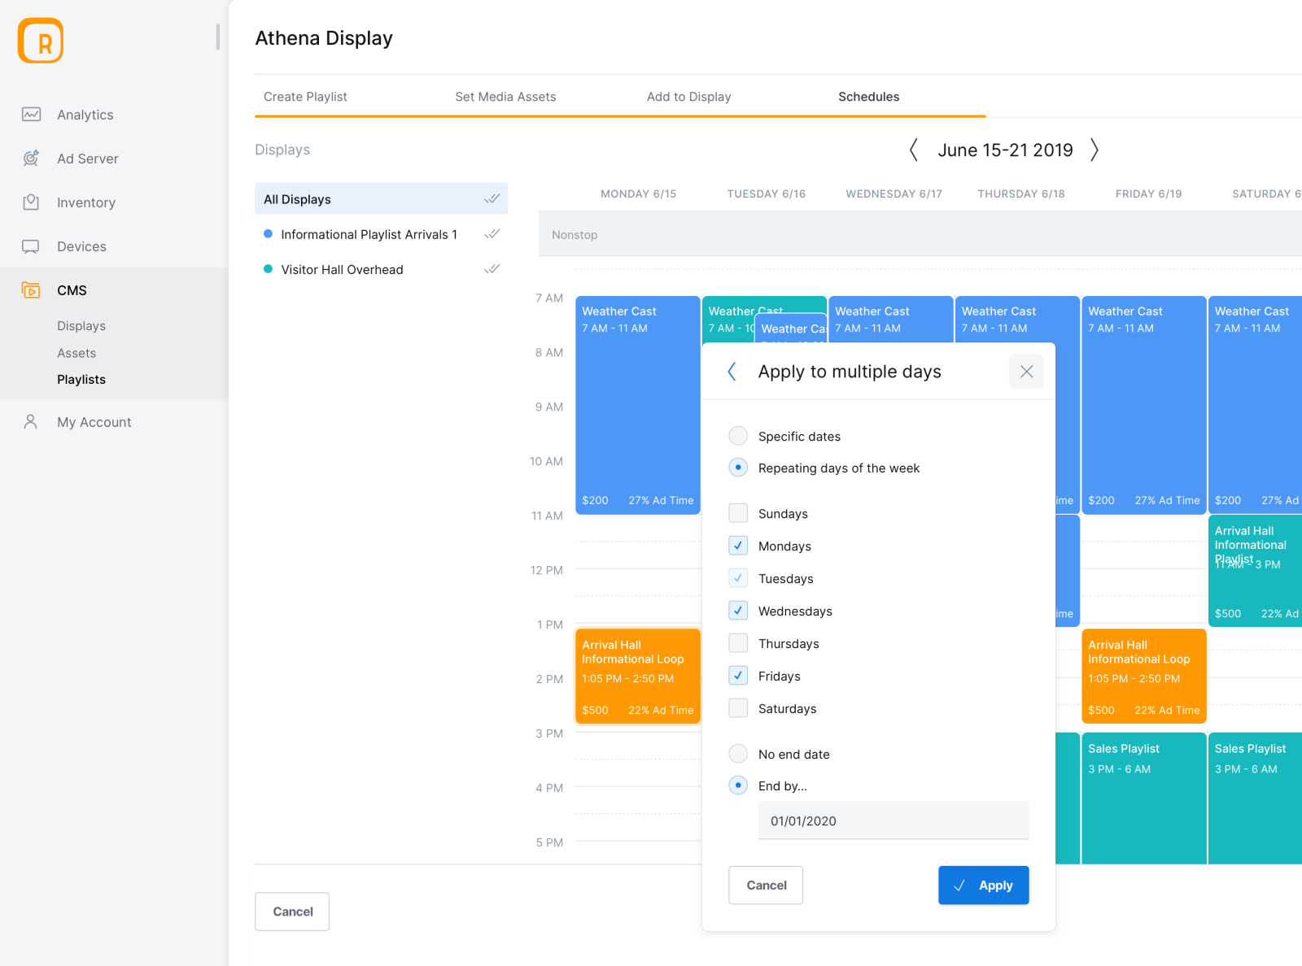The height and width of the screenshot is (966, 1302).
Task: Click the back chevron in Apply dialog
Action: click(x=732, y=372)
